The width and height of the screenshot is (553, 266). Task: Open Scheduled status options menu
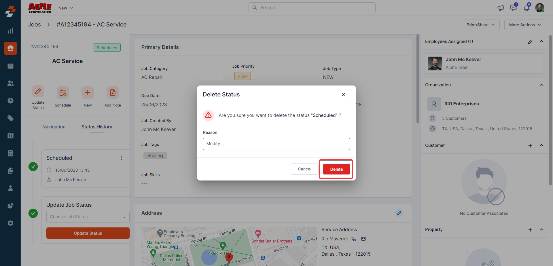click(x=122, y=158)
